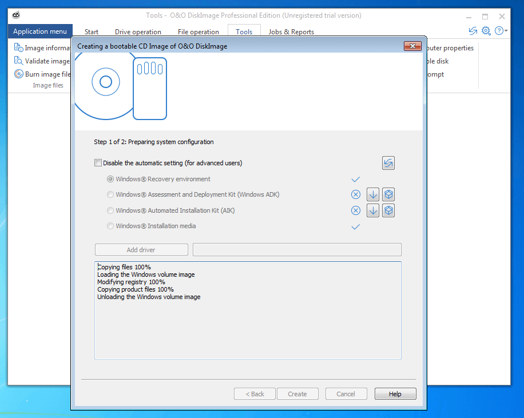Expand the help icon dropdown arrow
The width and height of the screenshot is (524, 418).
pyautogui.click(x=506, y=31)
